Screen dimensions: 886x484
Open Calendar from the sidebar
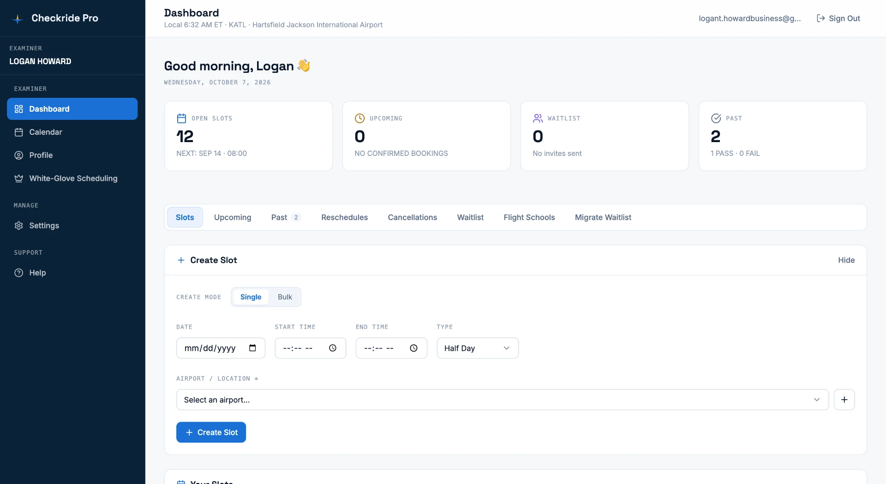coord(72,132)
